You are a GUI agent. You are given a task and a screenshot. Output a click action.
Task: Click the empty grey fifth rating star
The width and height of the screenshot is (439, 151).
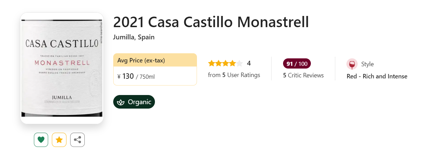tap(239, 63)
